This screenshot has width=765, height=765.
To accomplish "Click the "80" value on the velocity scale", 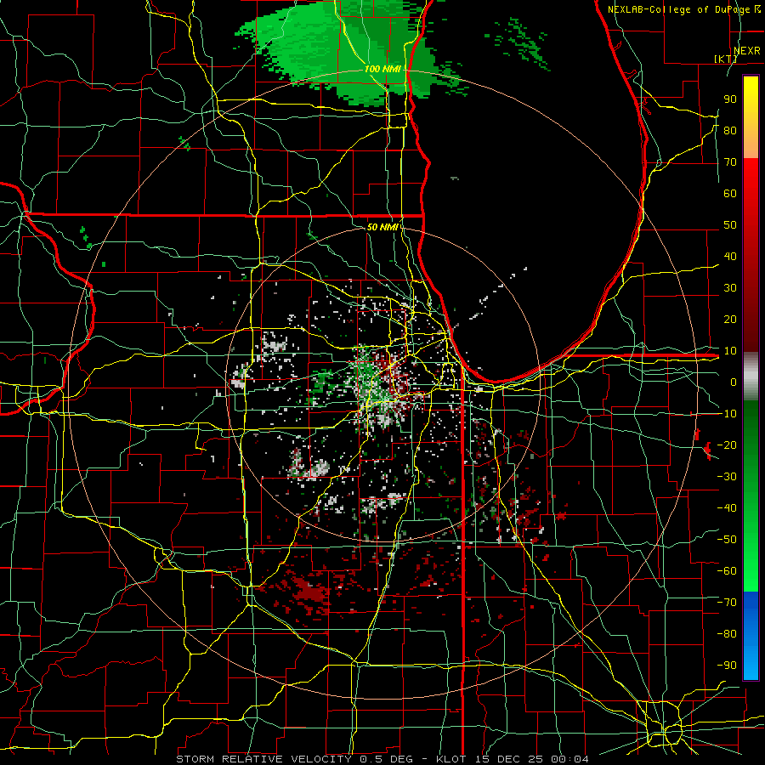I will (730, 131).
